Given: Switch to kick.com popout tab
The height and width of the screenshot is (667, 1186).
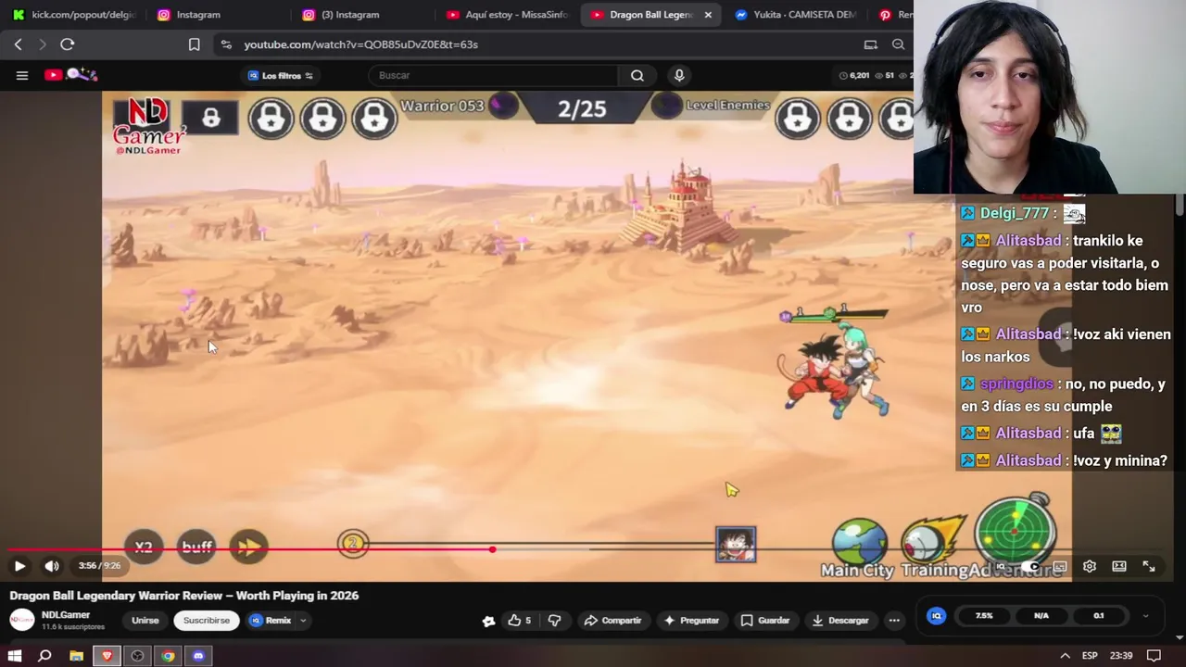Looking at the screenshot, I should click(74, 15).
